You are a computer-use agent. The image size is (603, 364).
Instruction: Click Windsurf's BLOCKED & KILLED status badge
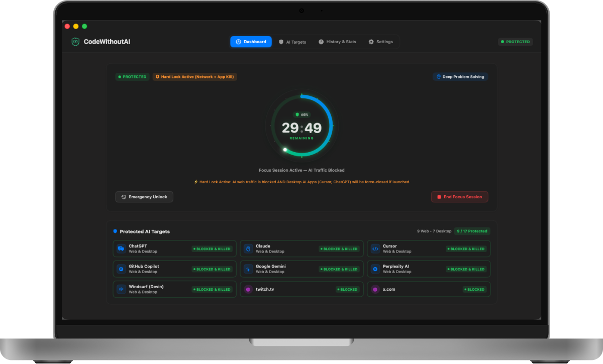212,289
